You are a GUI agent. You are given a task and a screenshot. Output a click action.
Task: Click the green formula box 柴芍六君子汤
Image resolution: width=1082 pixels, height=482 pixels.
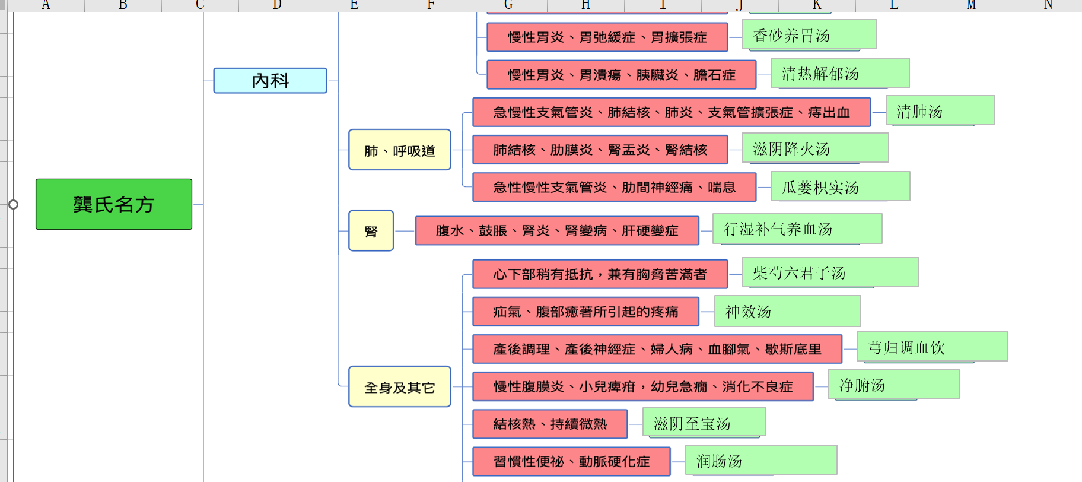(x=830, y=272)
